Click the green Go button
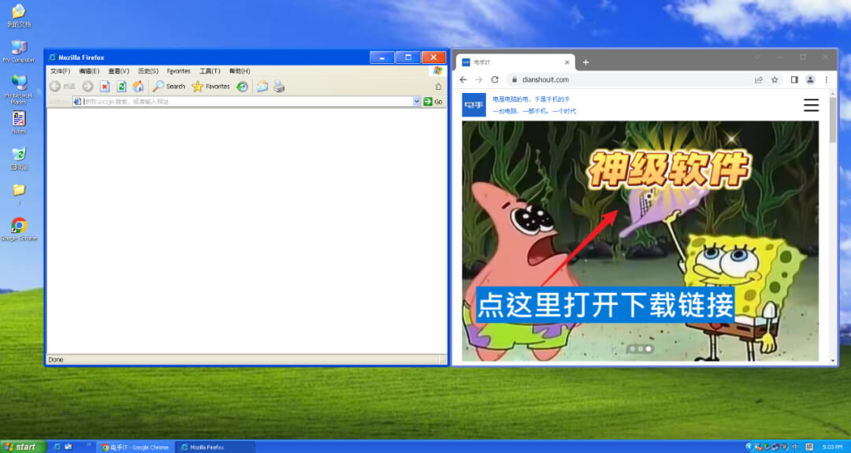 tap(433, 102)
